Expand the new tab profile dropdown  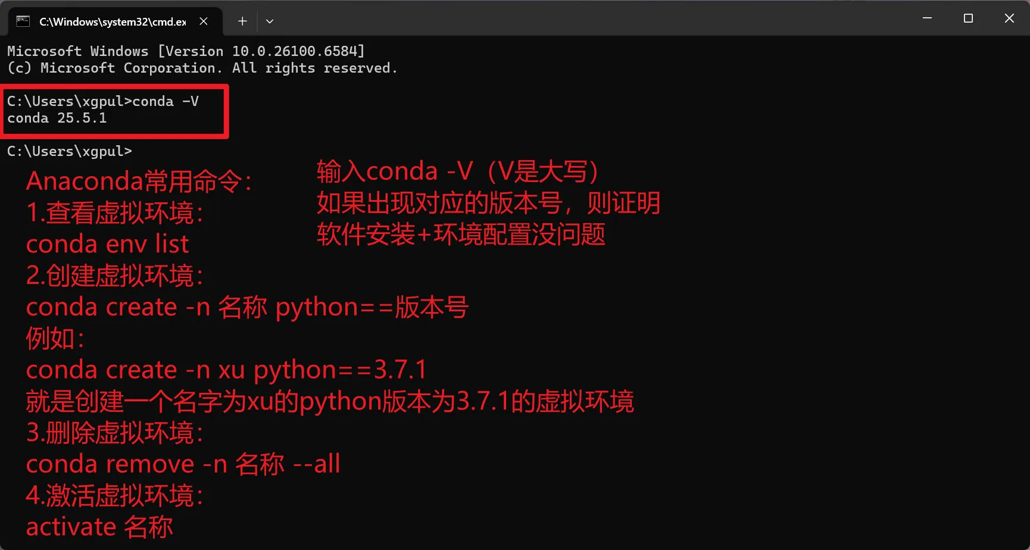(x=270, y=21)
